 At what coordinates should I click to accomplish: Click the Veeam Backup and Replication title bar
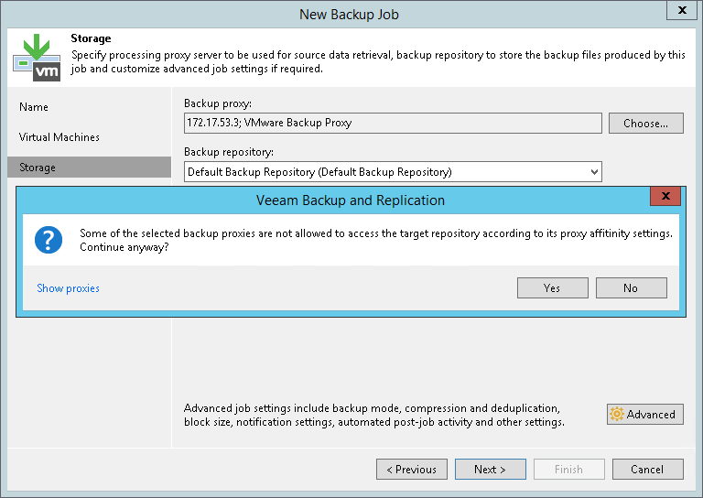pyautogui.click(x=351, y=200)
